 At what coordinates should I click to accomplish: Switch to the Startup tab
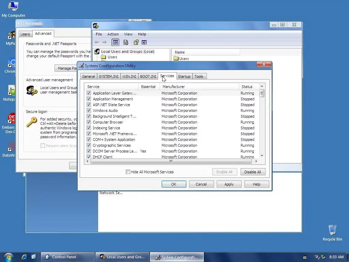pyautogui.click(x=184, y=76)
